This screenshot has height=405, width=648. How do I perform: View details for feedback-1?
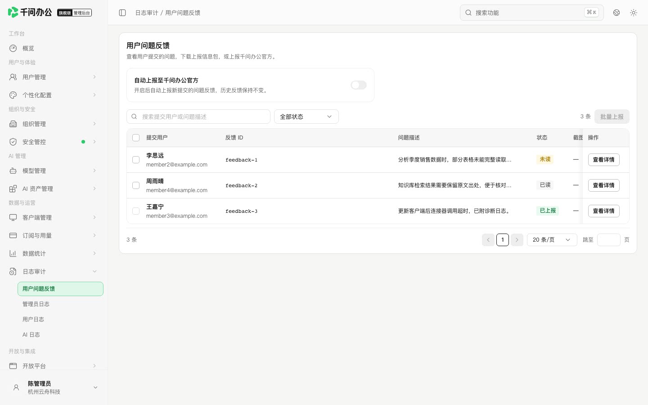click(x=604, y=160)
